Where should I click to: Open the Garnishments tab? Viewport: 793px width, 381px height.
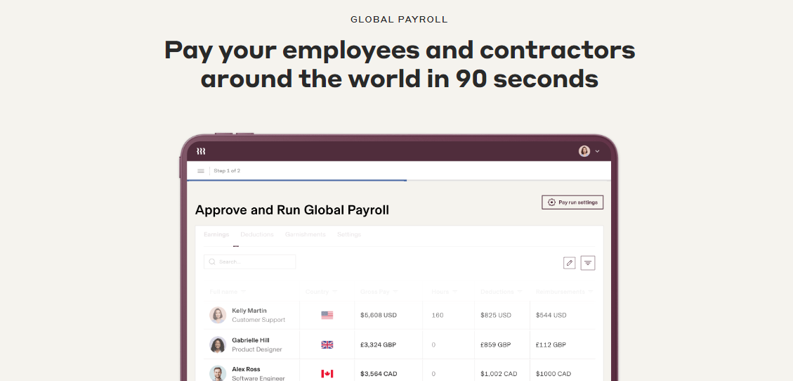(306, 234)
